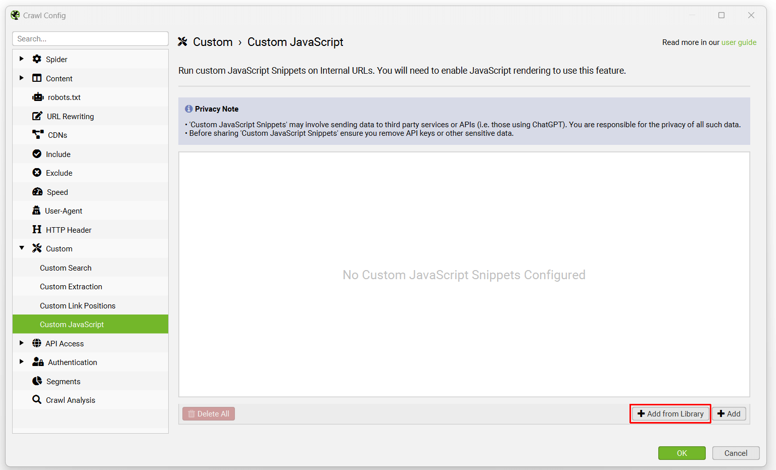Click the Delete All button
Viewport: 776px width, 470px height.
(x=209, y=414)
